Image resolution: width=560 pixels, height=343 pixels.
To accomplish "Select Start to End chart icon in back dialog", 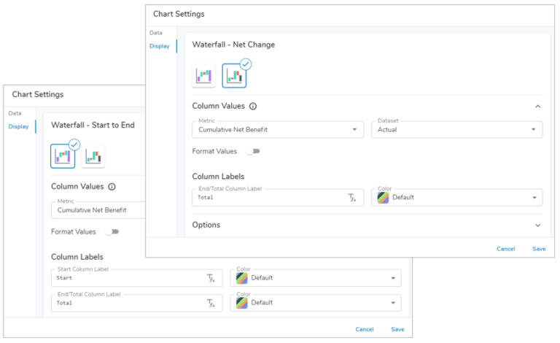I will [63, 155].
